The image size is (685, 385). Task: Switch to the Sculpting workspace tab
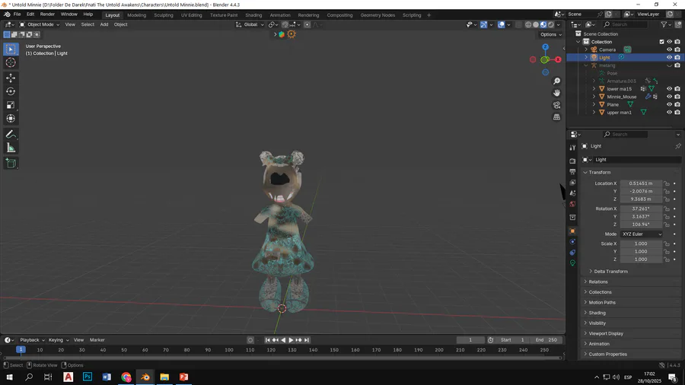click(164, 15)
